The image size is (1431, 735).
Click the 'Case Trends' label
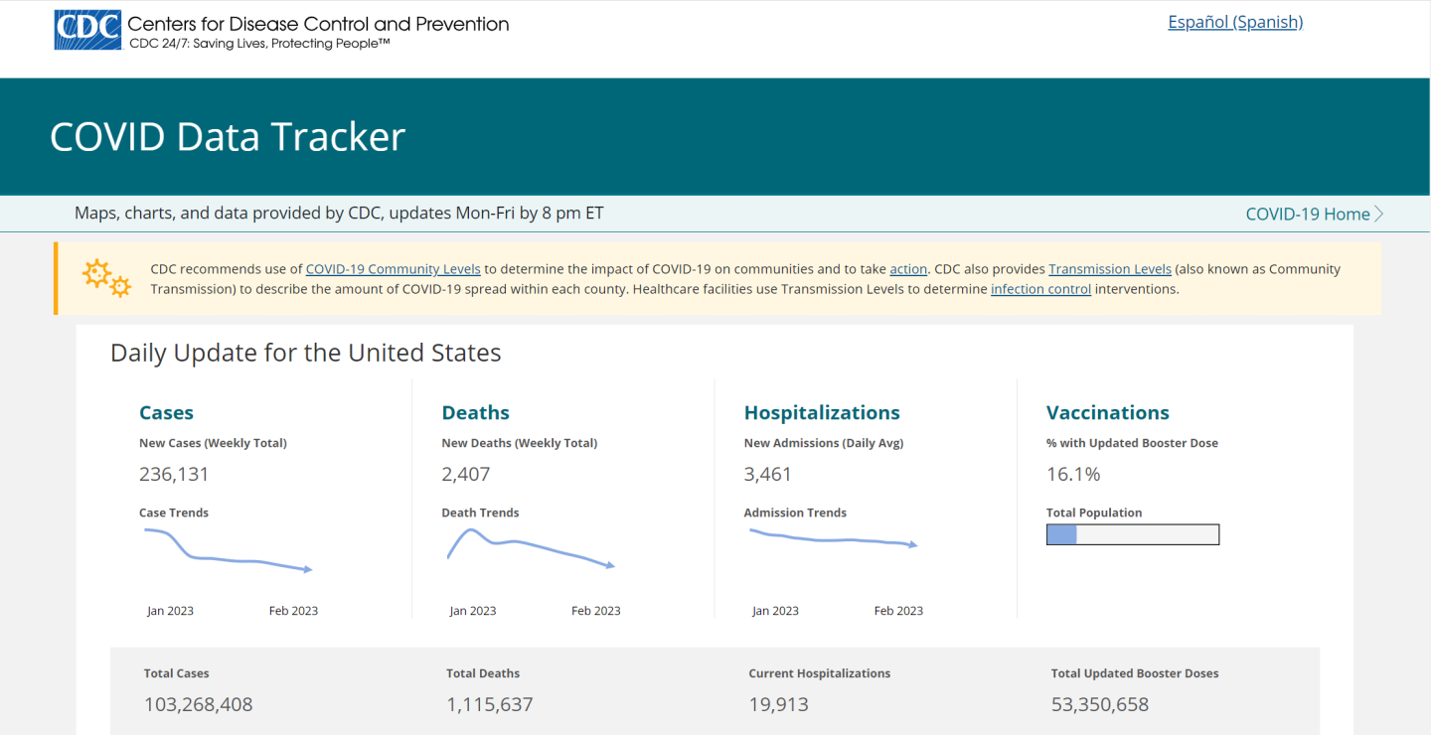pyautogui.click(x=174, y=513)
